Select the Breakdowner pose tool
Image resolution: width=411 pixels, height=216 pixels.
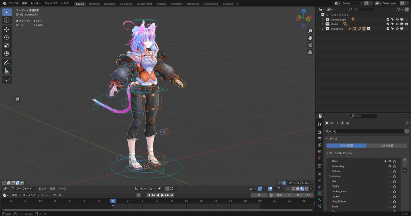(x=7, y=79)
